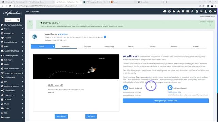
Task: Expand the Image Galleries category
Action: tap(12, 42)
